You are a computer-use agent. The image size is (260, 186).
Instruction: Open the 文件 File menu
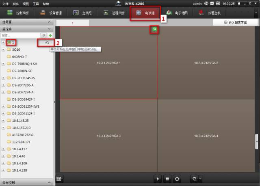[5, 3]
